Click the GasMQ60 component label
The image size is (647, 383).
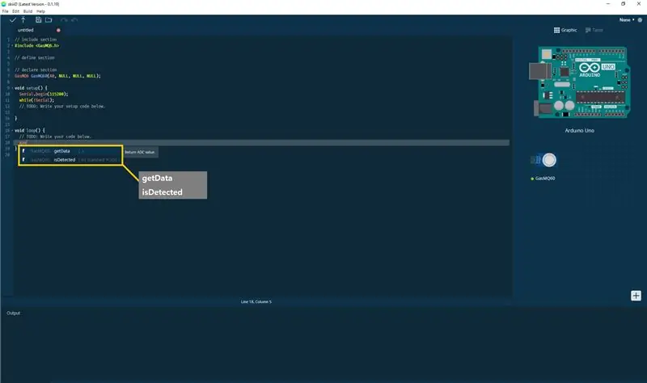point(544,179)
